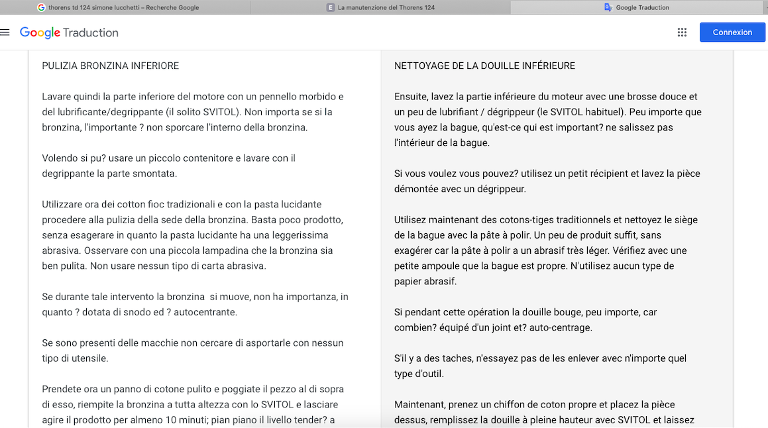Click the 'Utilisez maintenant des cotons-tiges' translation
The image size is (768, 428).
click(x=547, y=250)
